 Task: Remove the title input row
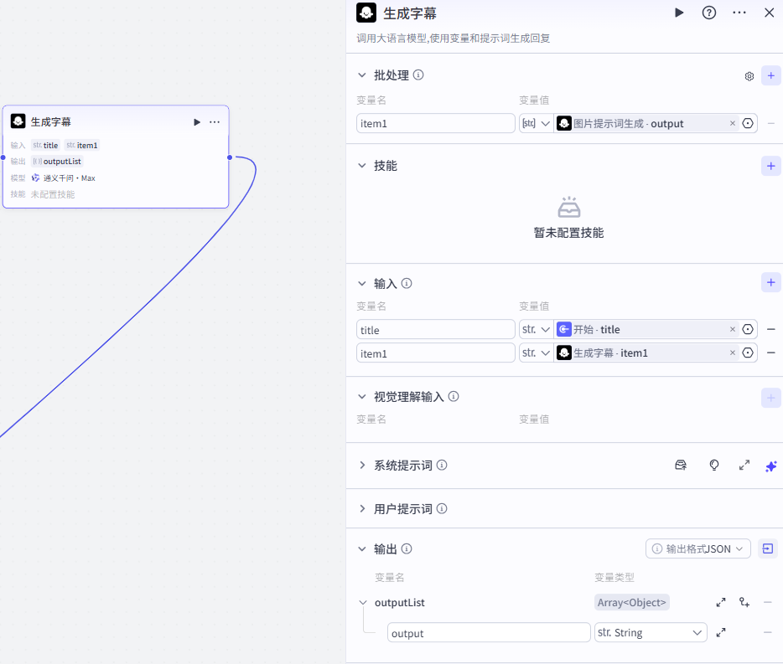coord(770,329)
